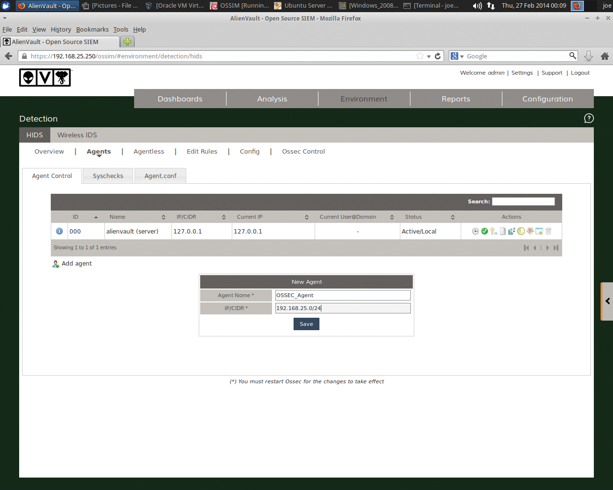
Task: Click the window with green arrow icon
Action: click(x=539, y=231)
